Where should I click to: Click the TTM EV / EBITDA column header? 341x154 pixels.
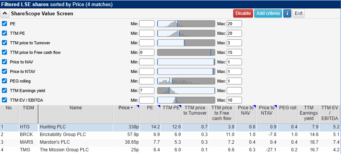(x=330, y=114)
